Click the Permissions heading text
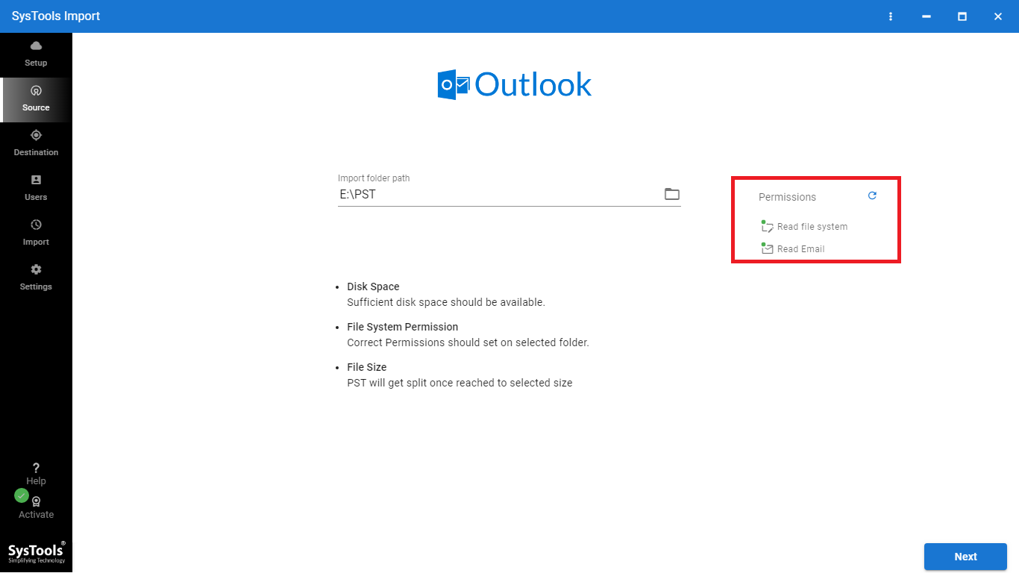This screenshot has width=1019, height=573. pos(787,197)
